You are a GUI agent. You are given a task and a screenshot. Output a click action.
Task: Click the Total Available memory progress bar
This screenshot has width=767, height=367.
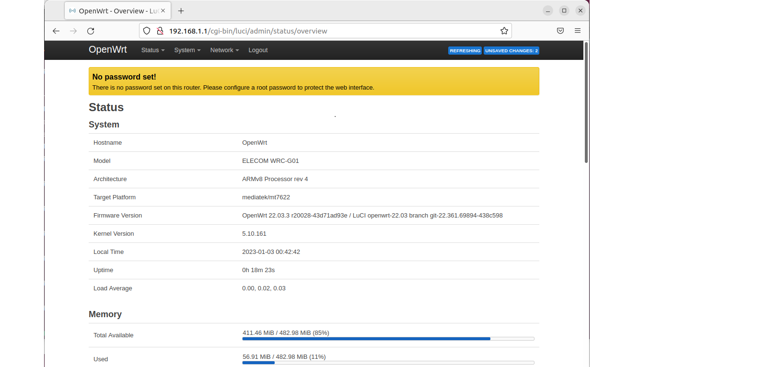tap(388, 339)
